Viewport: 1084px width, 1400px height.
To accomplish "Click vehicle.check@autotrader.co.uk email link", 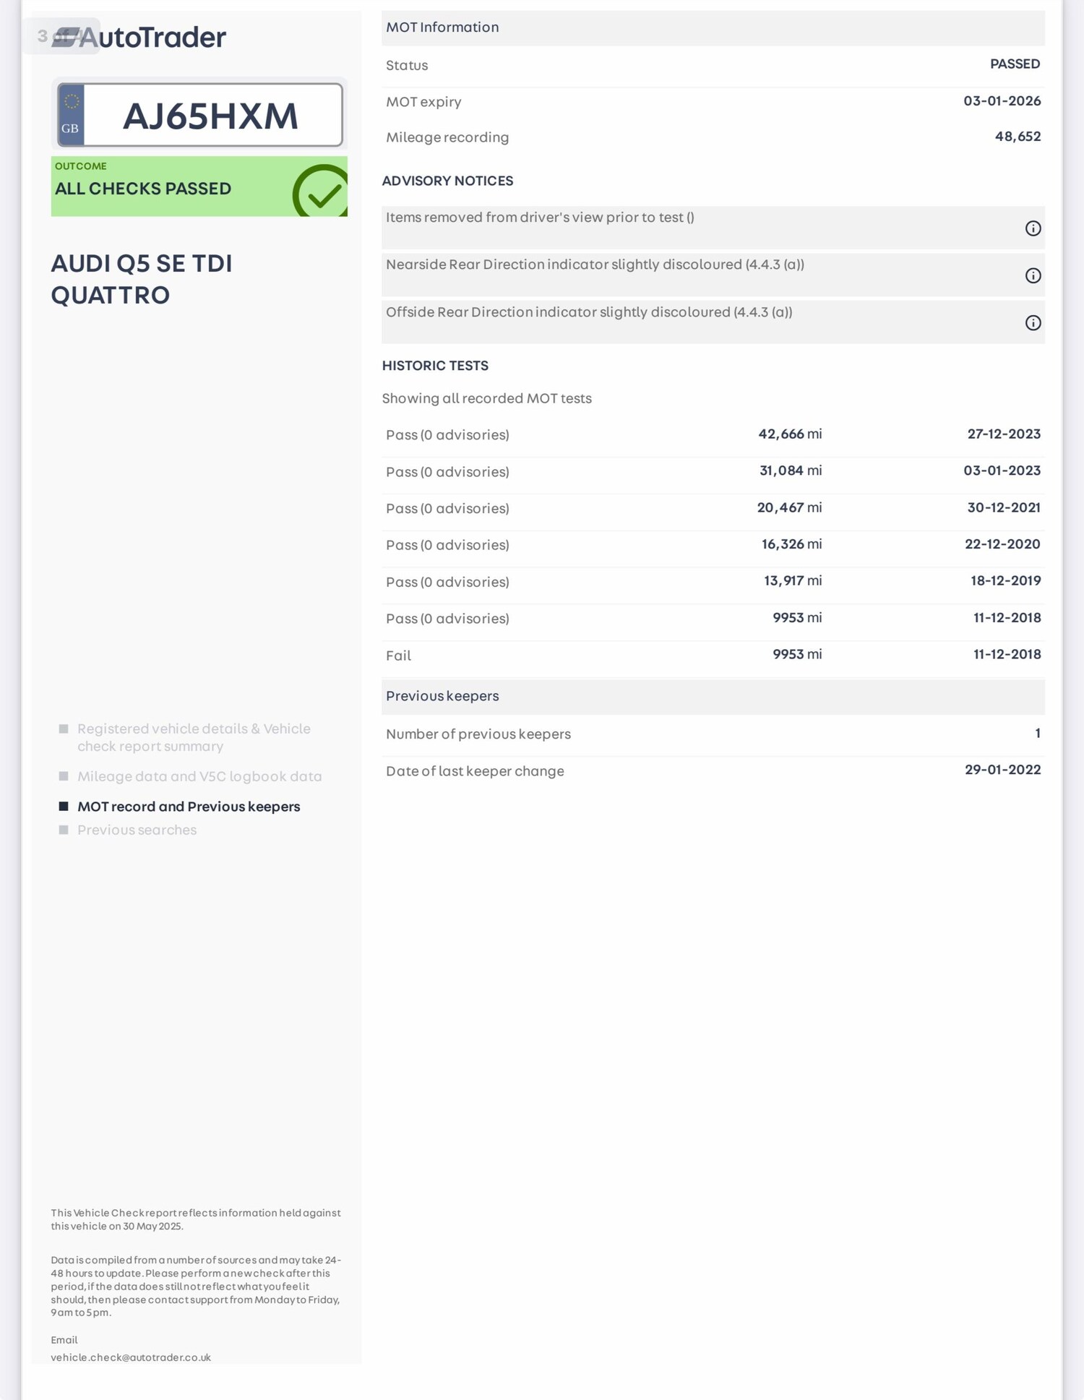I will (x=131, y=1357).
